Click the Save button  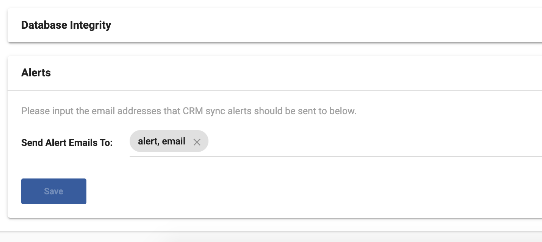click(x=54, y=191)
